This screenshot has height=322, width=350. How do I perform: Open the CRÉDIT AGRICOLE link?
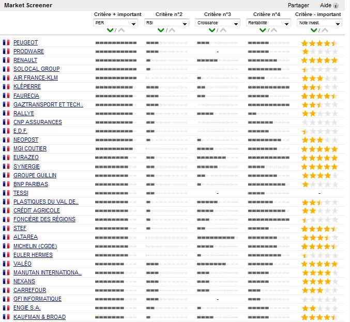pyautogui.click(x=37, y=210)
